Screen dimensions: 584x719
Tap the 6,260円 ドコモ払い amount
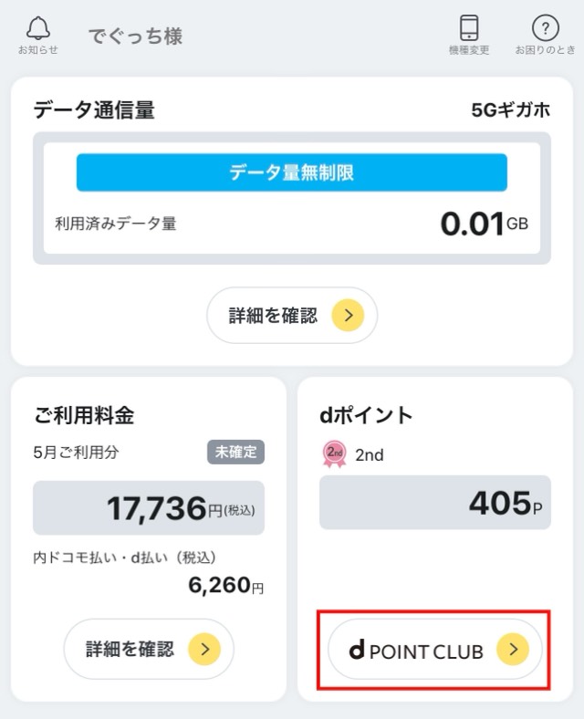tap(226, 585)
